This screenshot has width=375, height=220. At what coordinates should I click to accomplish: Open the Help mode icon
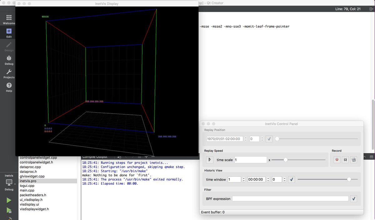(9, 87)
